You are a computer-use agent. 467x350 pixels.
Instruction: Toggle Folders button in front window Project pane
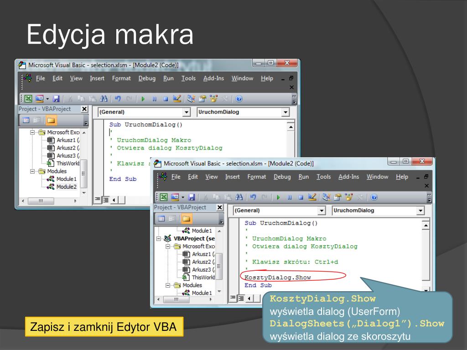186,219
